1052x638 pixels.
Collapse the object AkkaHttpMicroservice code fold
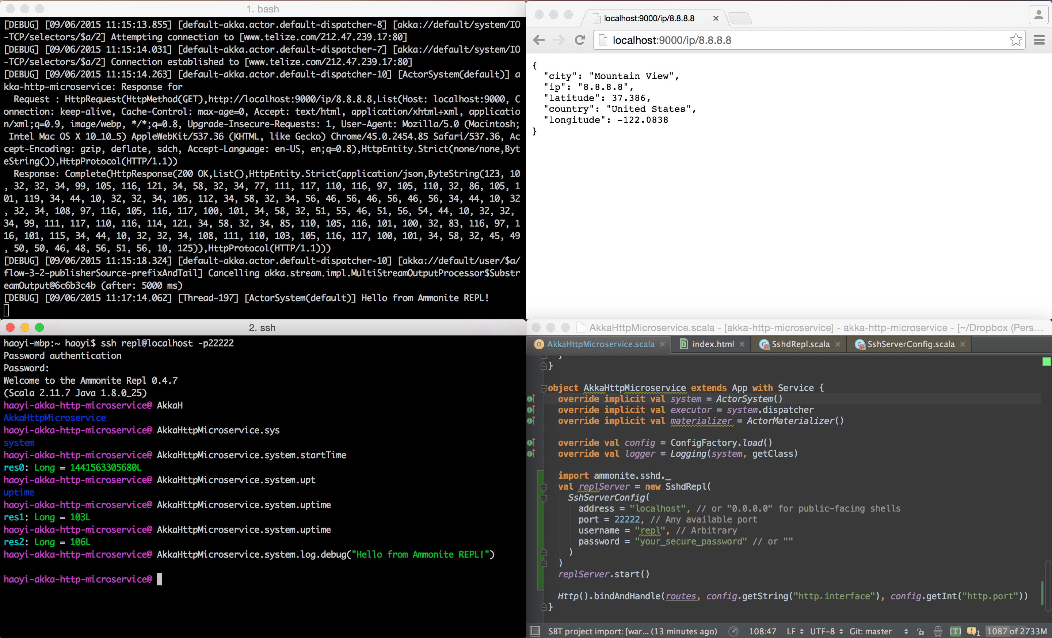pyautogui.click(x=544, y=388)
